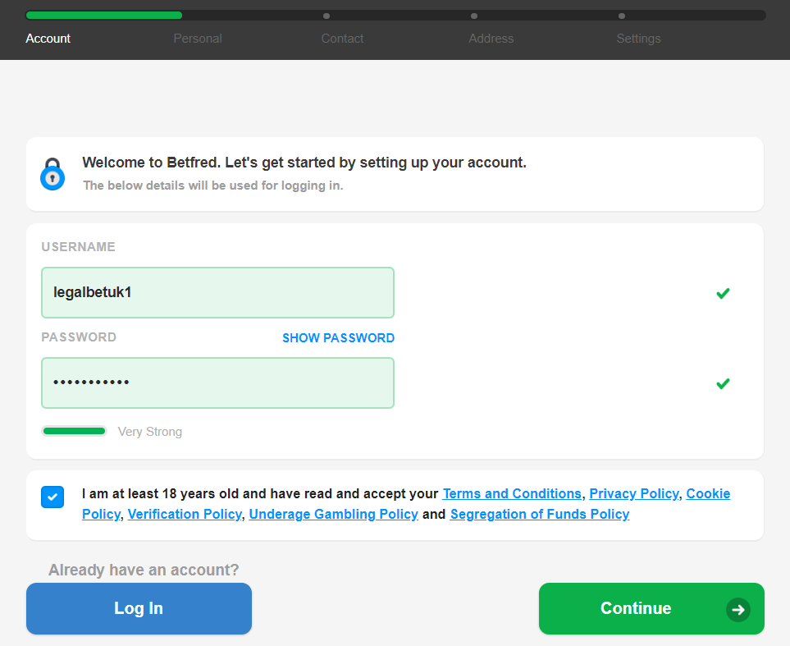Go to the Settings step

[x=638, y=39]
